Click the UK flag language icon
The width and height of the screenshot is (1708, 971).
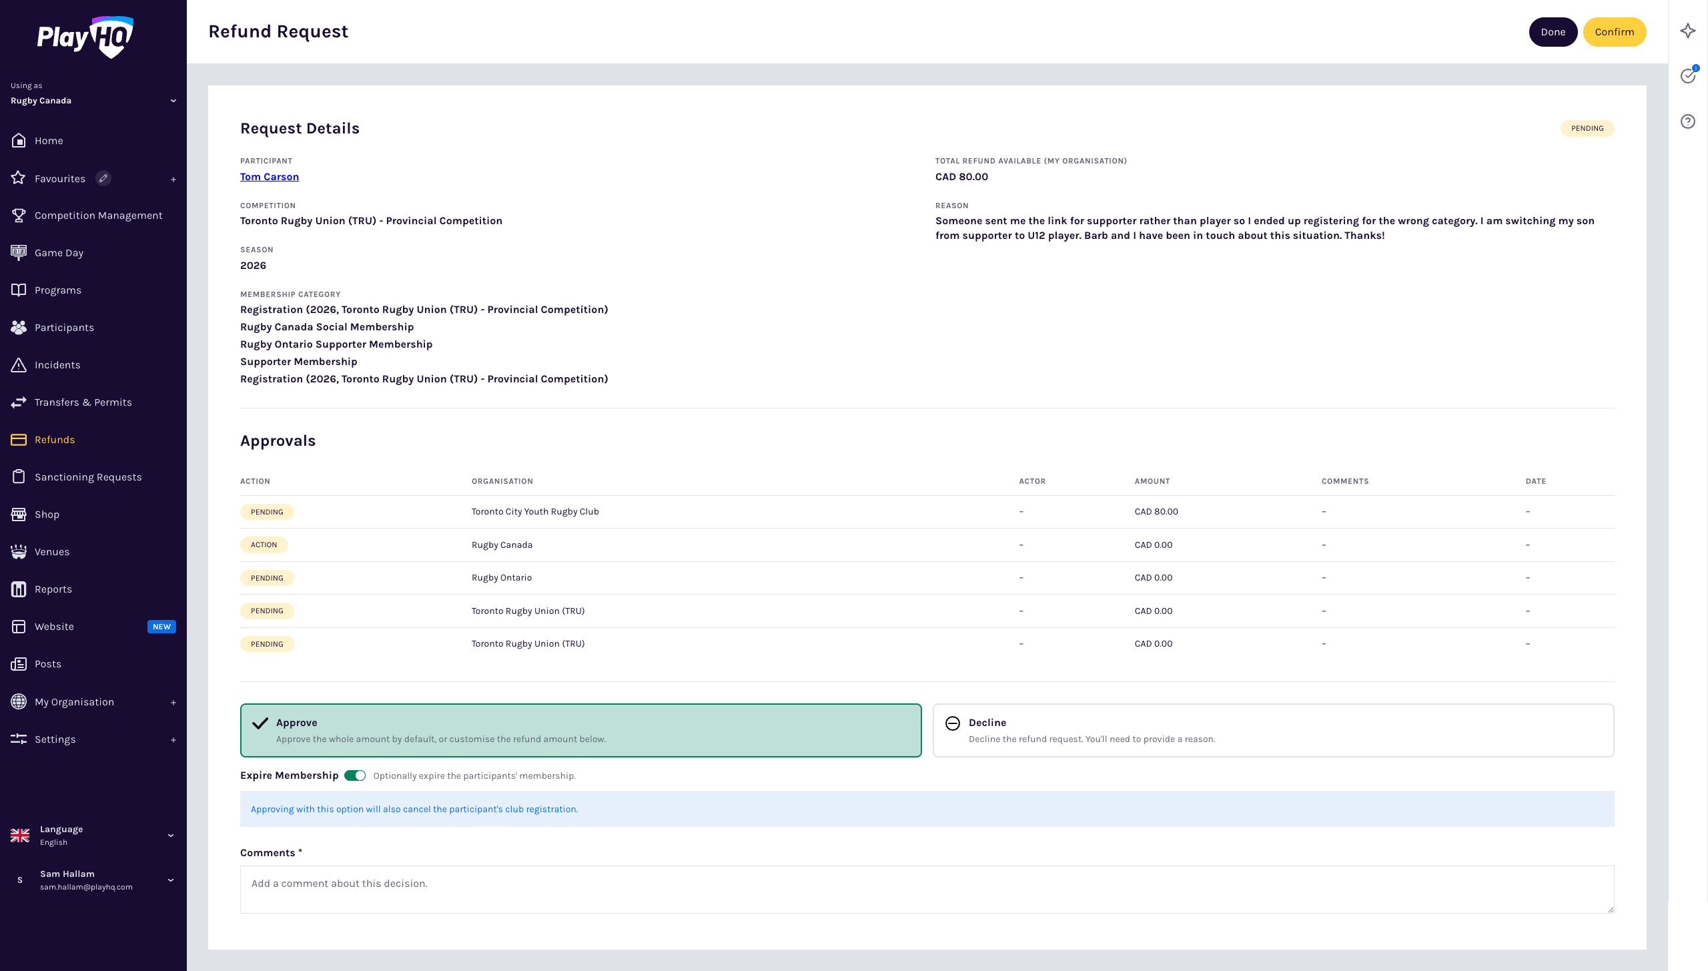click(20, 836)
